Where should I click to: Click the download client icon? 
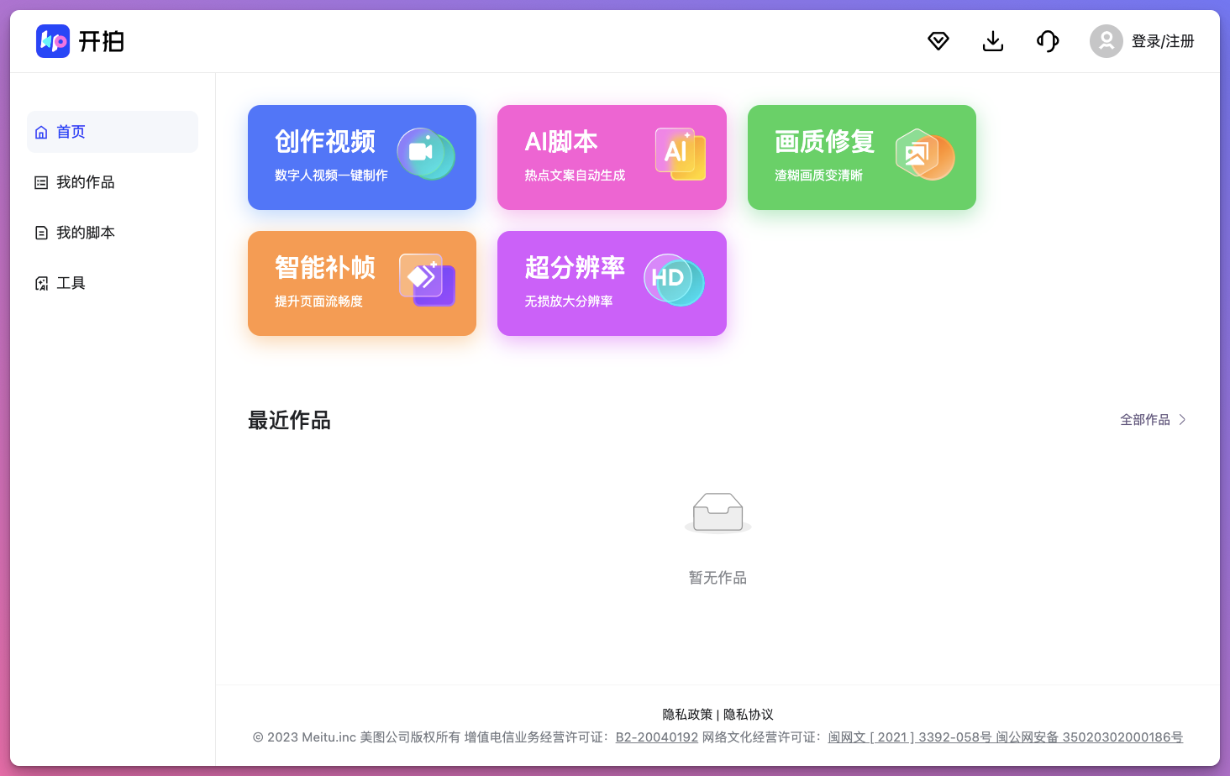[x=992, y=40]
